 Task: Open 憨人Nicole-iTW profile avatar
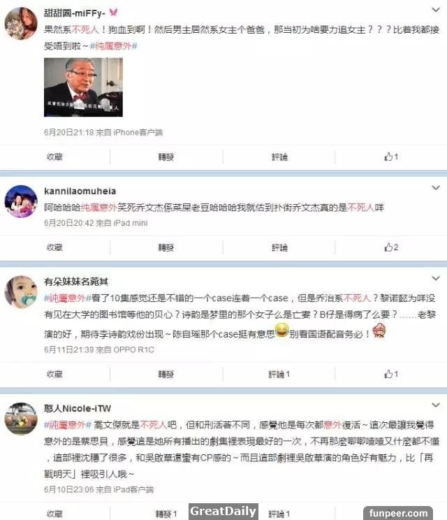point(21,419)
